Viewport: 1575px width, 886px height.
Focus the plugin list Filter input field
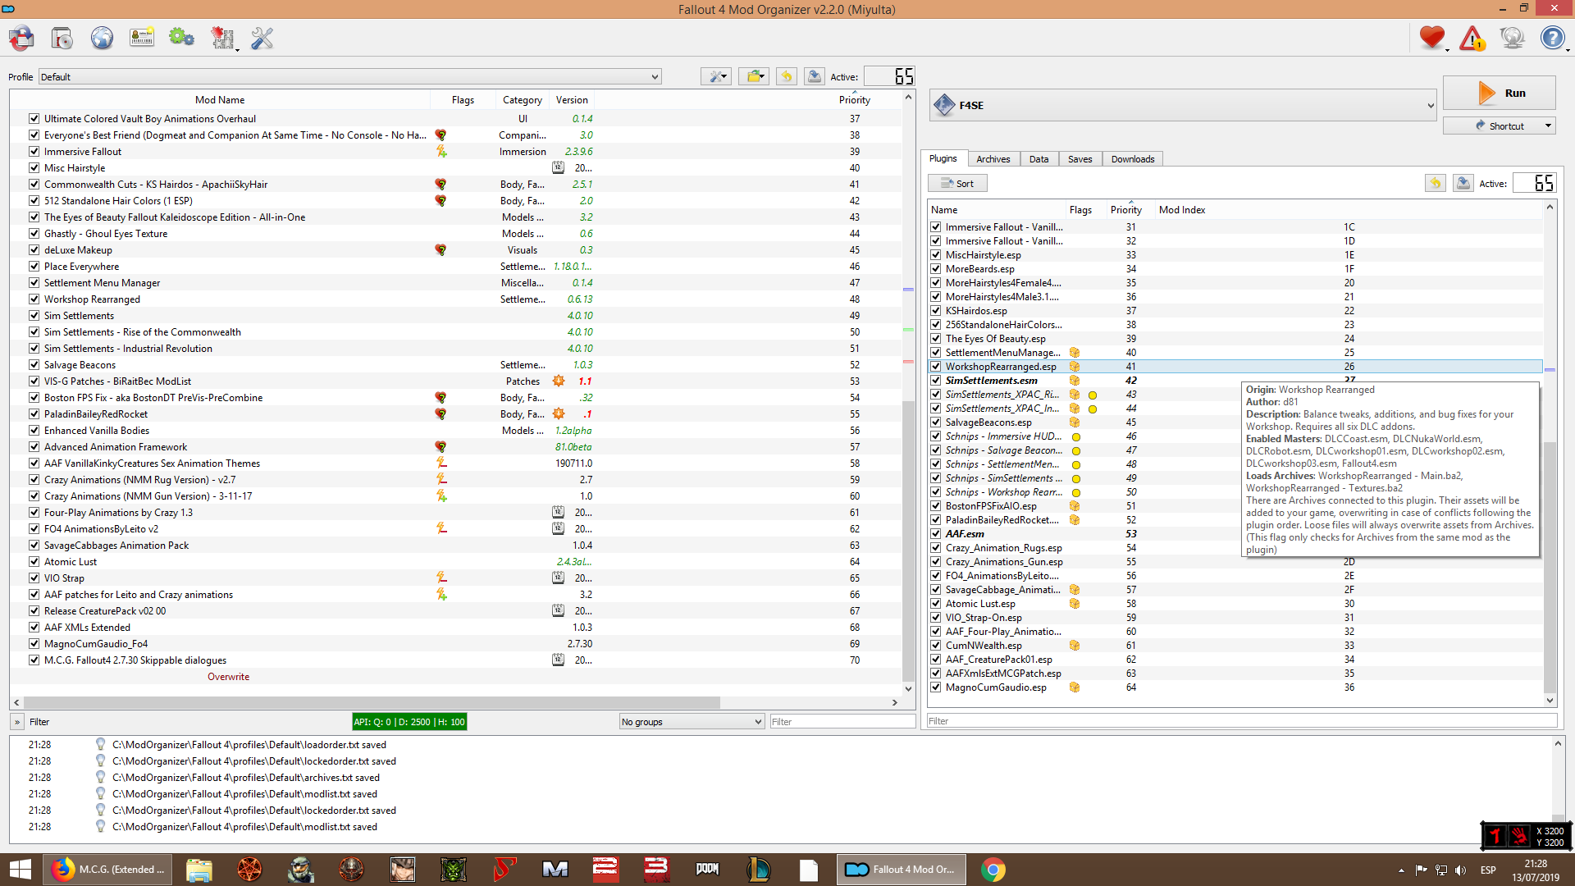point(1242,720)
